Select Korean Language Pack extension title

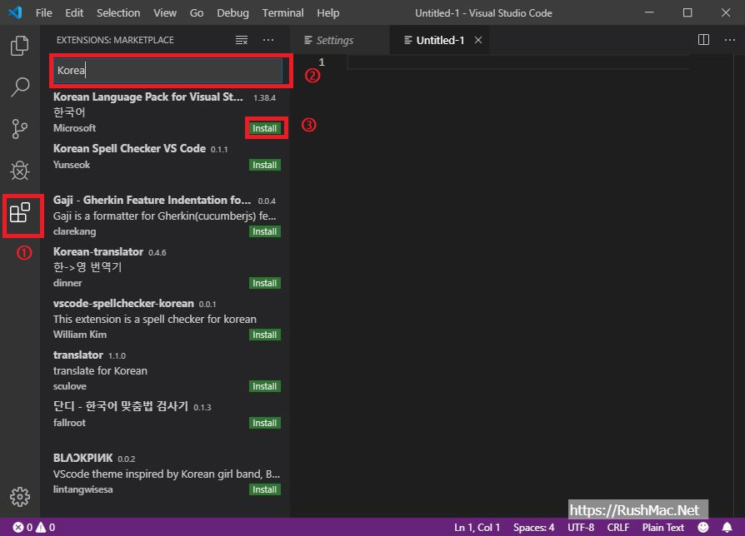(x=148, y=97)
